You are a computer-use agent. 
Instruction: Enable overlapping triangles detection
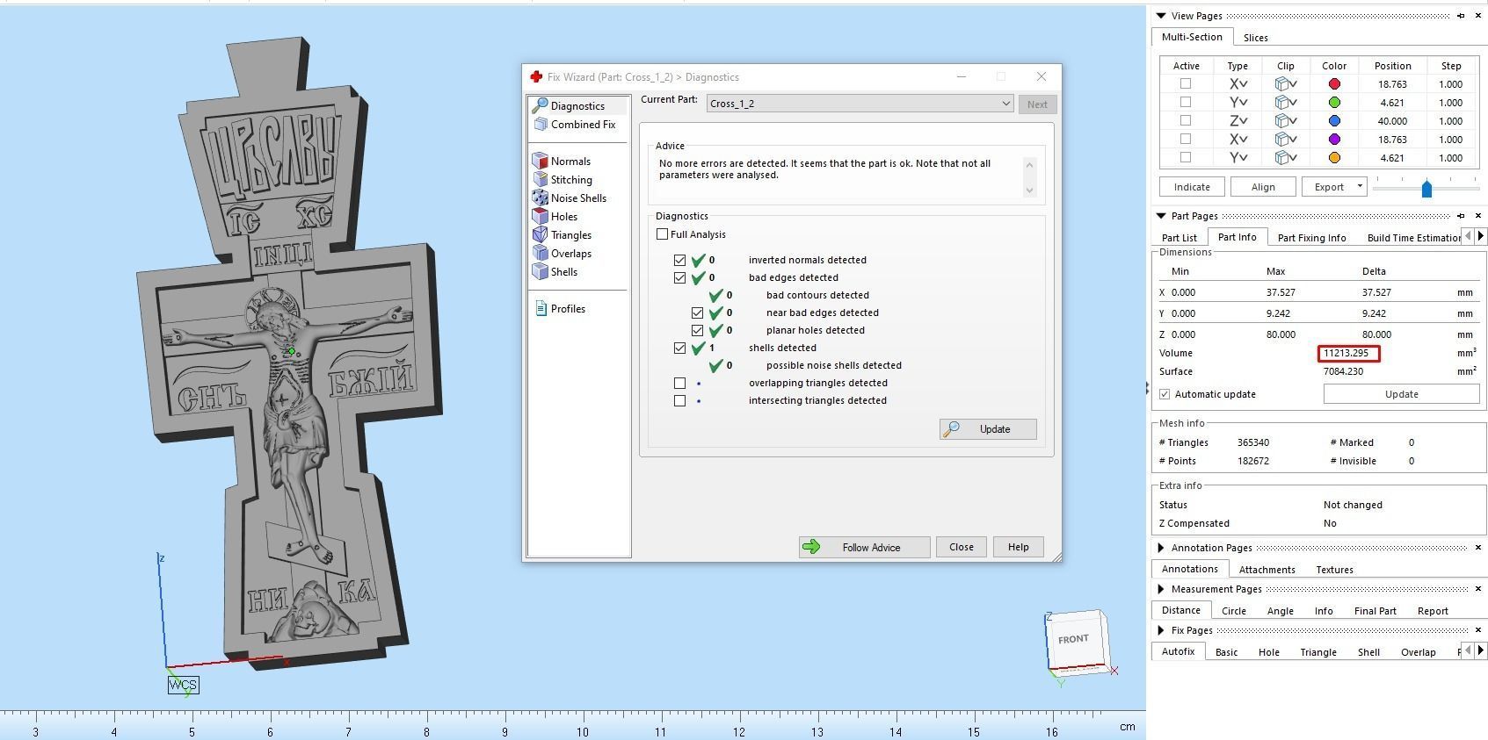click(x=679, y=383)
